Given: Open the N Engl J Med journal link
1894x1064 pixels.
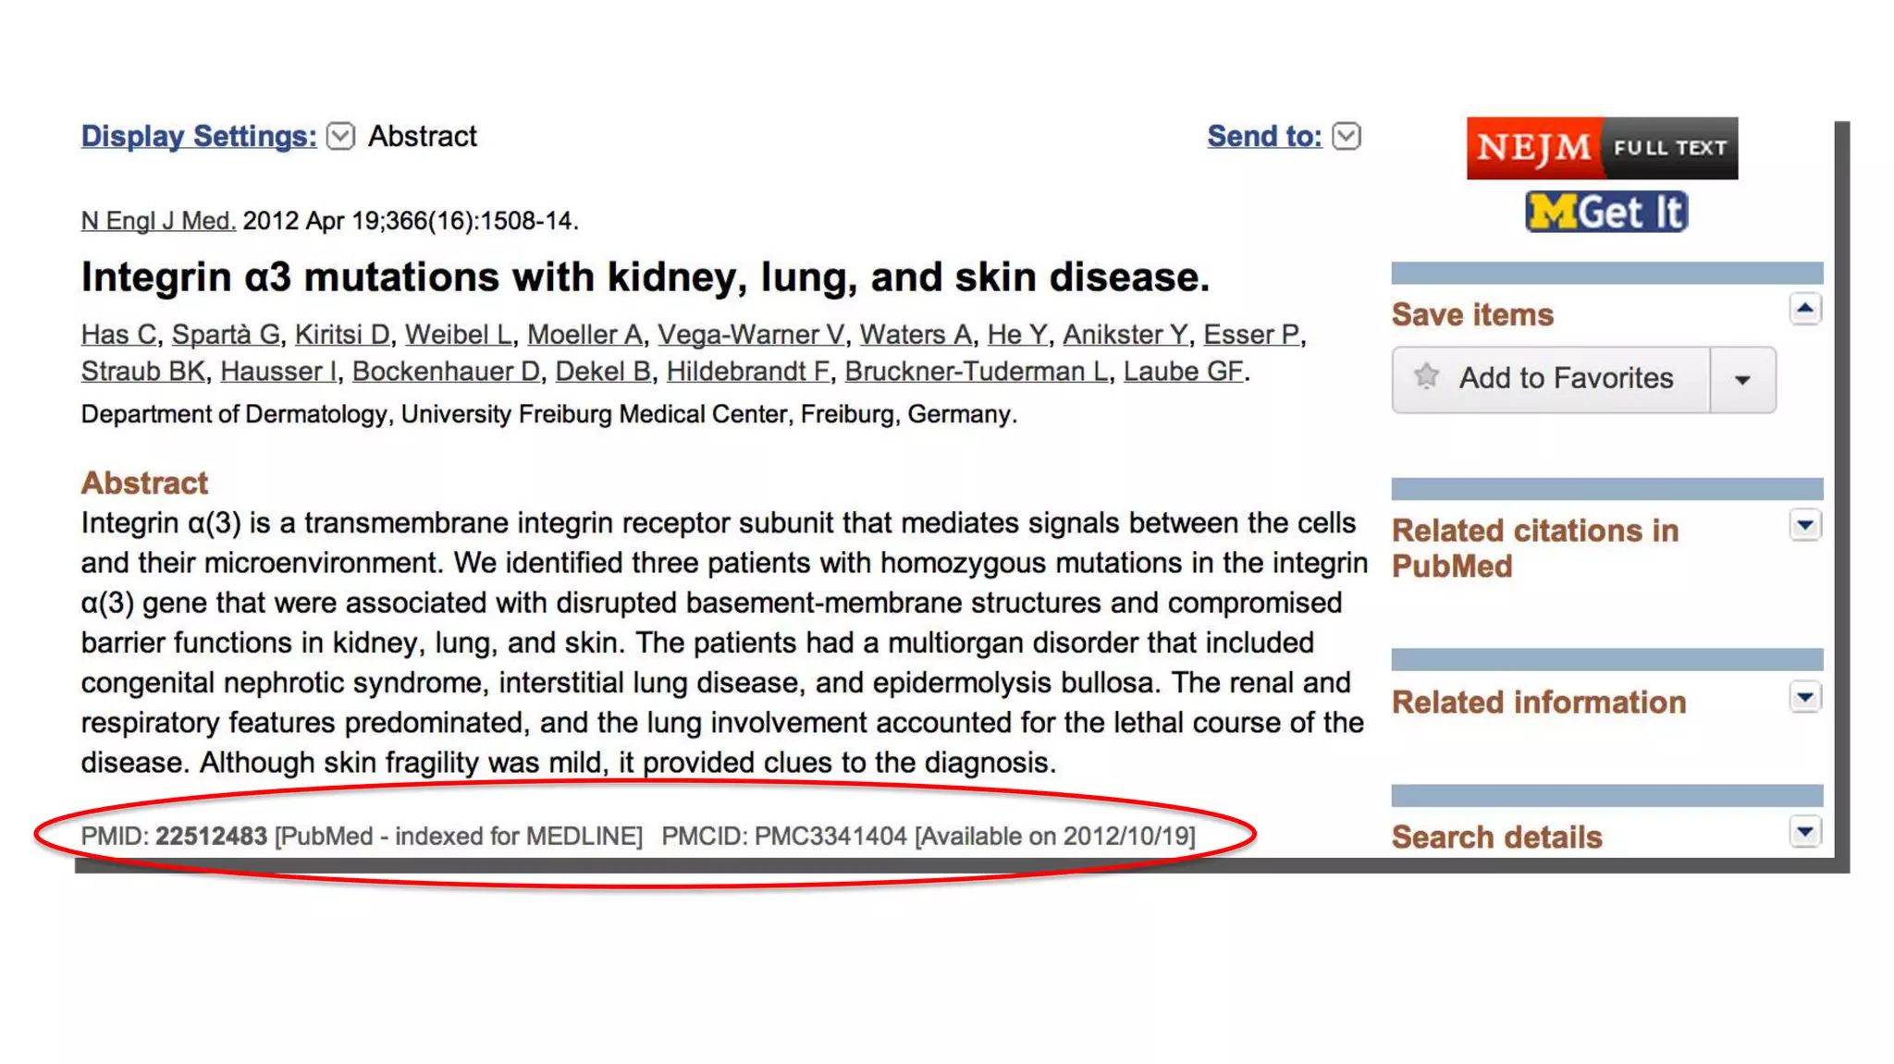Looking at the screenshot, I should 158,221.
